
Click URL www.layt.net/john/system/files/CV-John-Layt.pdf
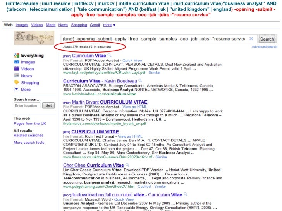[104, 73]
